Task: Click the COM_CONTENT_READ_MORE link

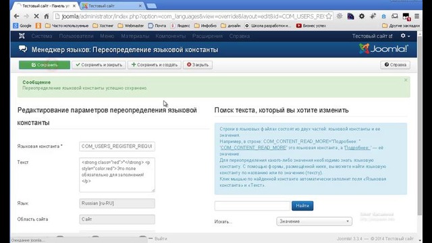Action: tap(253, 148)
